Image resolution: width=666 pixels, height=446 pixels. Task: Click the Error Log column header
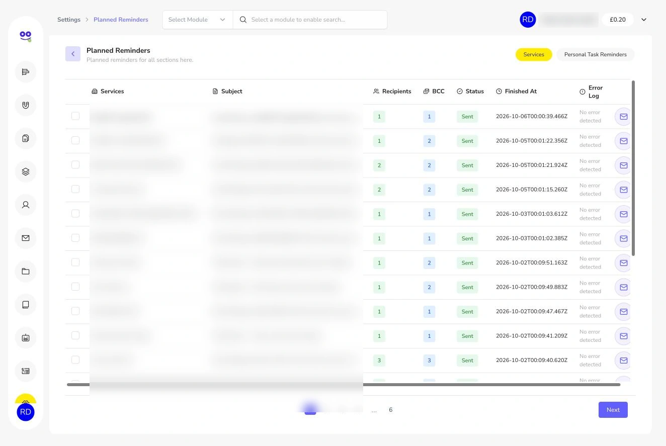(592, 92)
